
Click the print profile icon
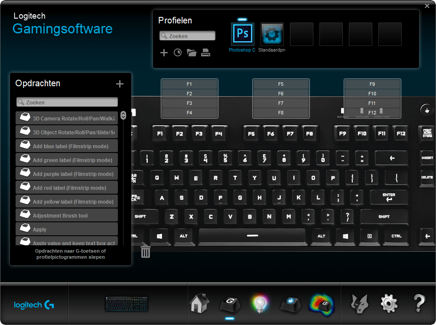tap(205, 52)
